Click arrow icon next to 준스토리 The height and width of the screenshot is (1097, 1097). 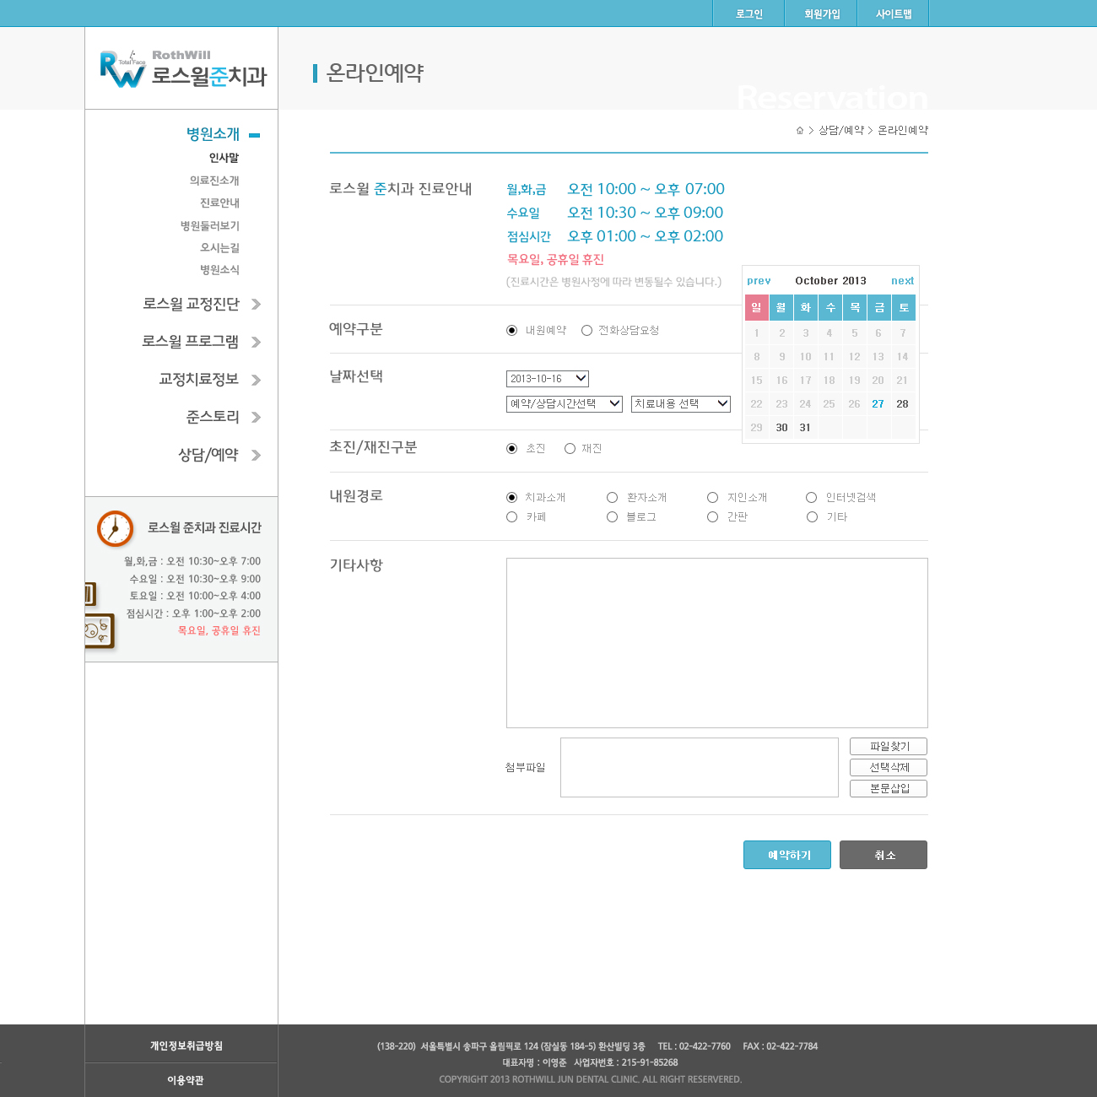click(256, 417)
